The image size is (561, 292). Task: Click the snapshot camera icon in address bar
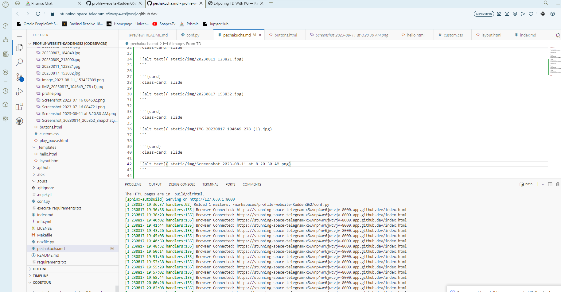pyautogui.click(x=507, y=14)
